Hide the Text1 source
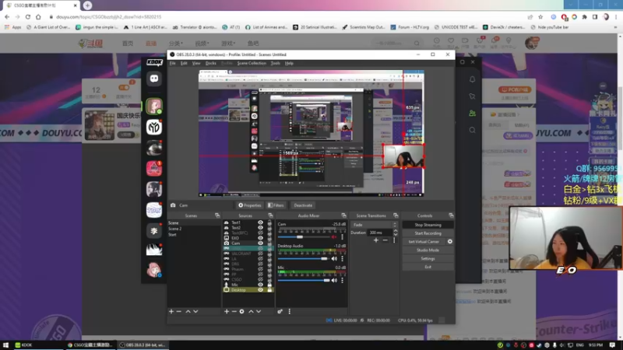 [x=260, y=222]
